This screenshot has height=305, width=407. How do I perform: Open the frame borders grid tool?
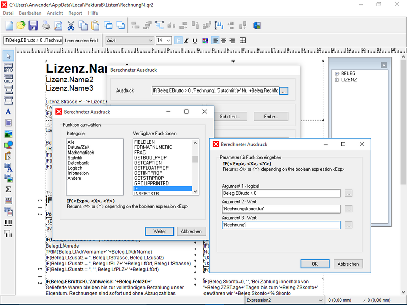coord(243,40)
